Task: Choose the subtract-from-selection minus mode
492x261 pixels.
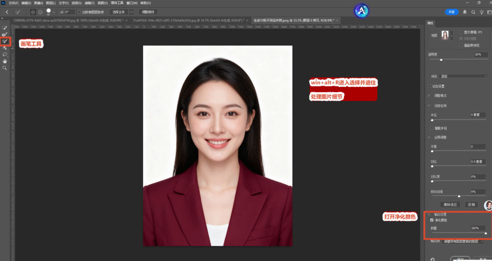Action: point(40,12)
